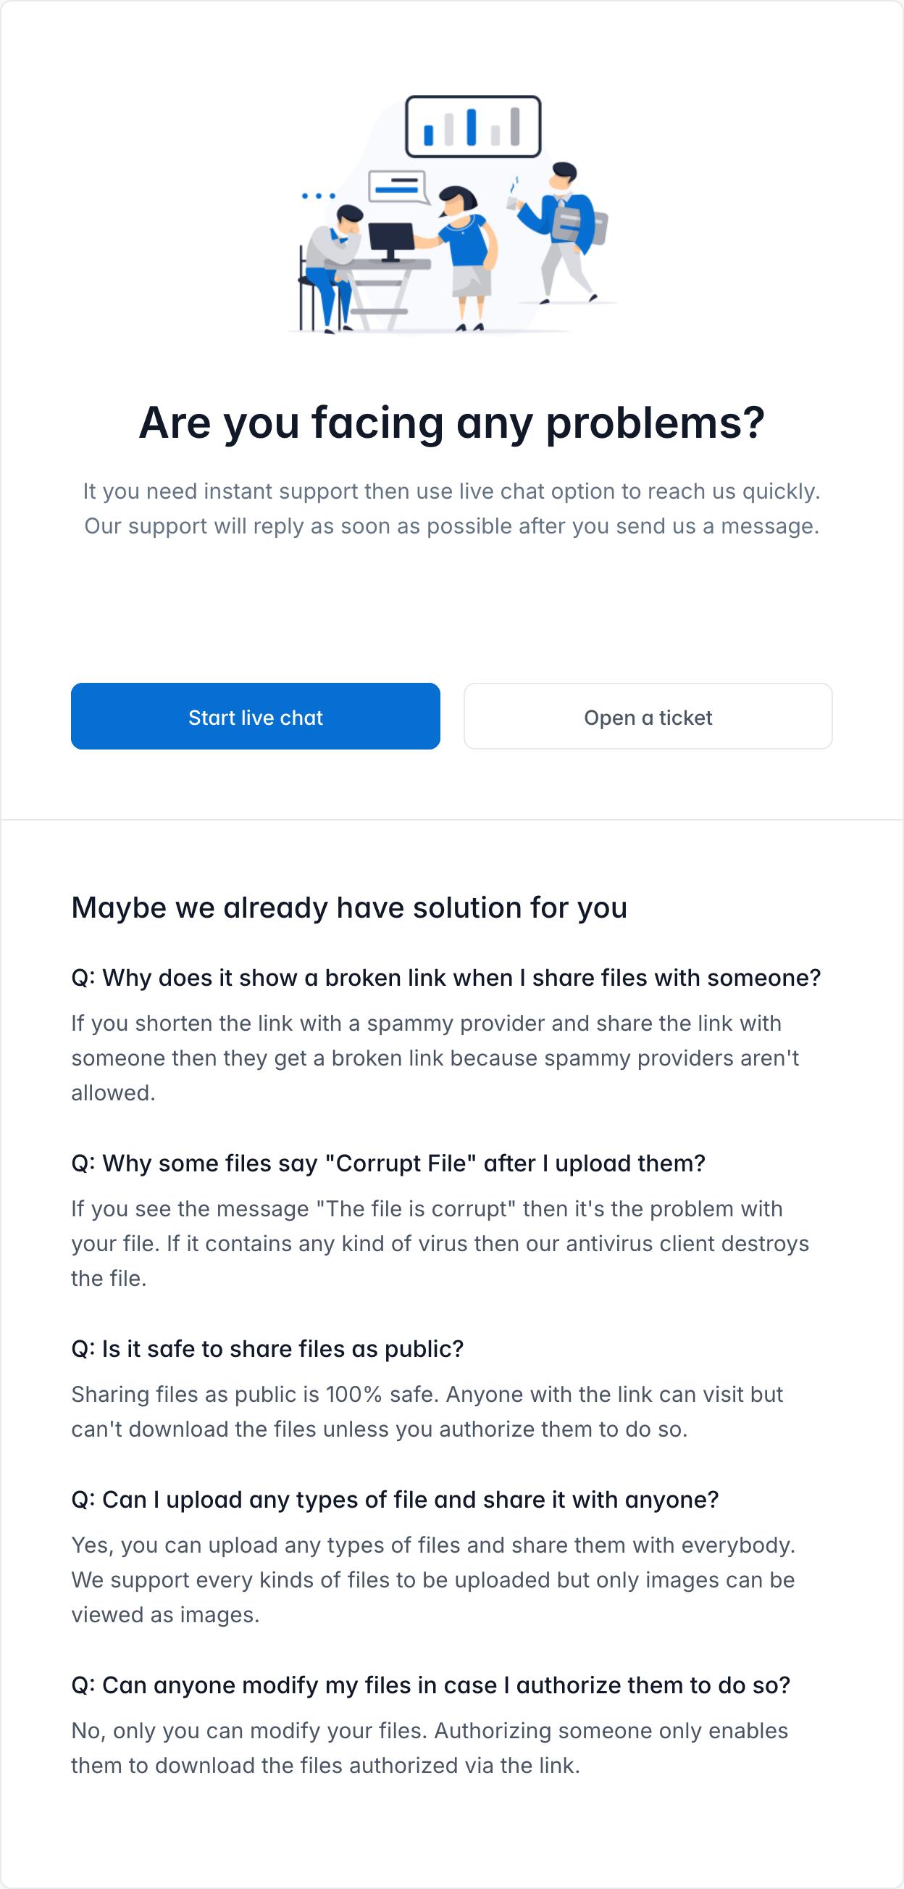Select the "Corrupt File" upload question
Viewport: 904px width, 1889px height.
388,1163
